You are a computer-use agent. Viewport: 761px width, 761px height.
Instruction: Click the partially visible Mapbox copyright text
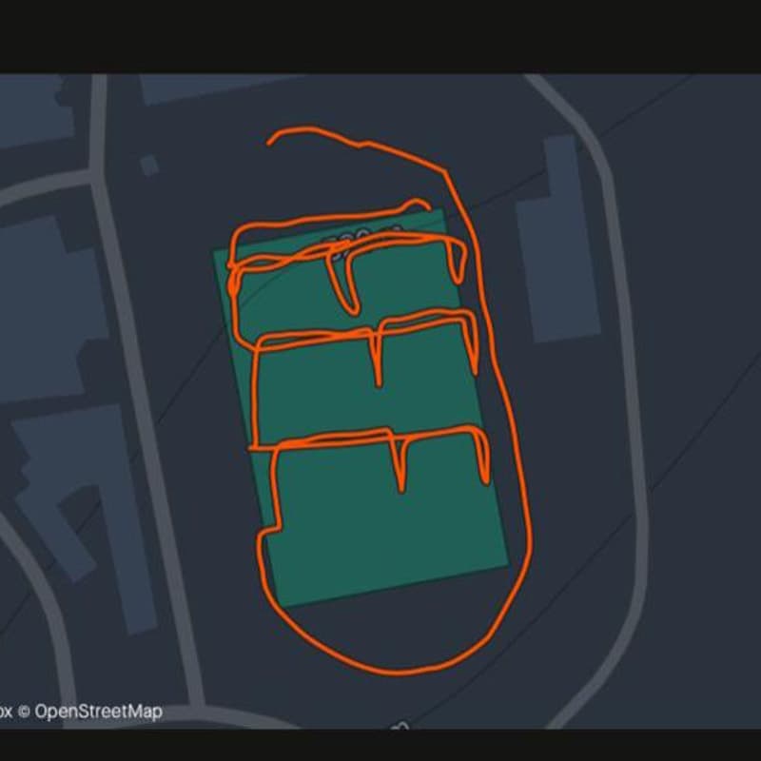point(6,712)
